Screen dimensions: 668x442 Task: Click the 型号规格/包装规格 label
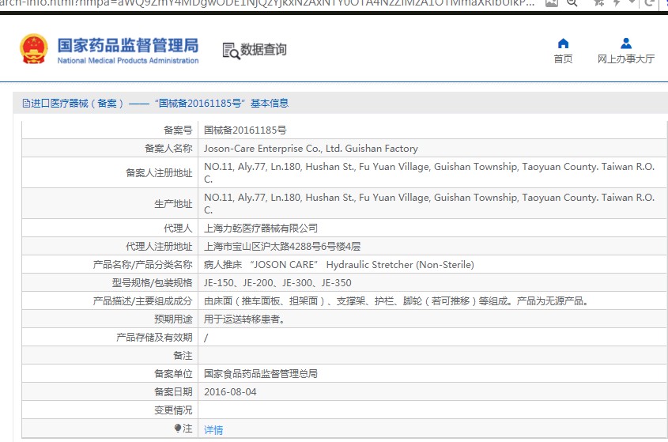pos(152,282)
